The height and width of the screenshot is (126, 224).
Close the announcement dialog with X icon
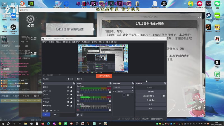point(199,17)
